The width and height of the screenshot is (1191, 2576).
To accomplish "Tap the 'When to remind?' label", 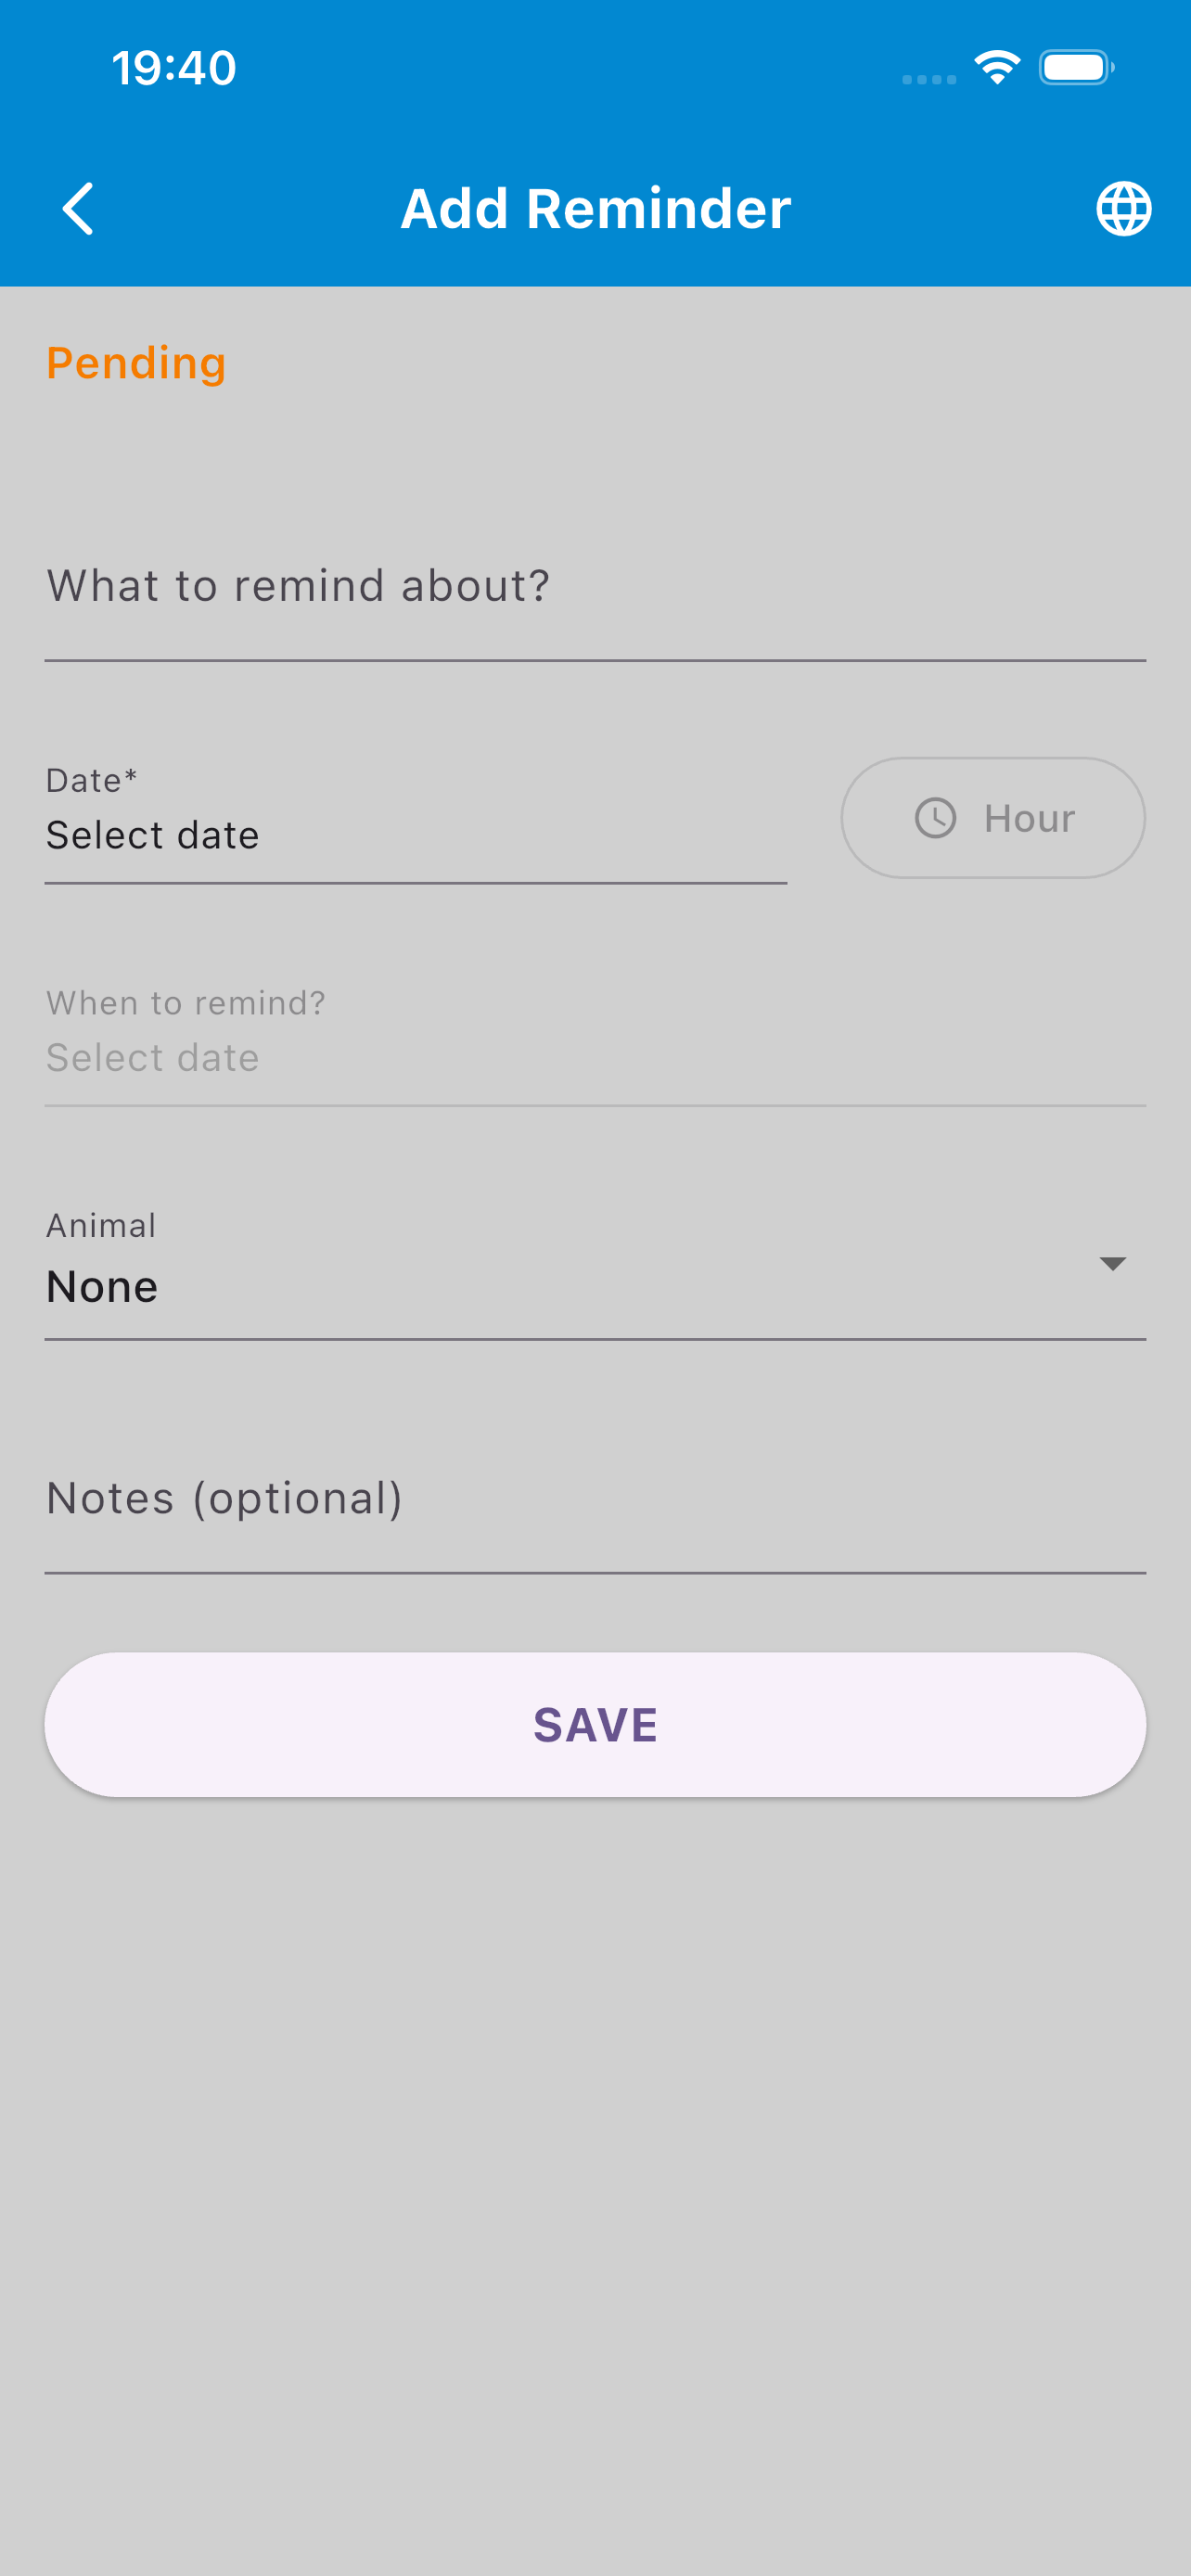I will (x=186, y=1003).
